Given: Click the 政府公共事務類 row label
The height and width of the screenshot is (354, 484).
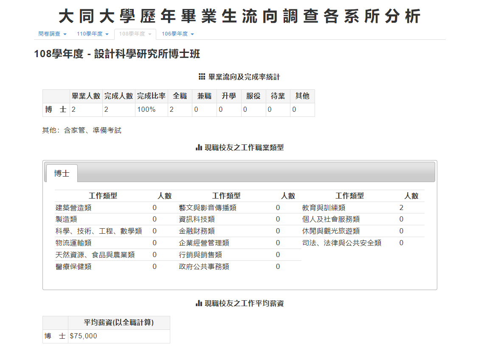Looking at the screenshot, I should [x=204, y=267].
